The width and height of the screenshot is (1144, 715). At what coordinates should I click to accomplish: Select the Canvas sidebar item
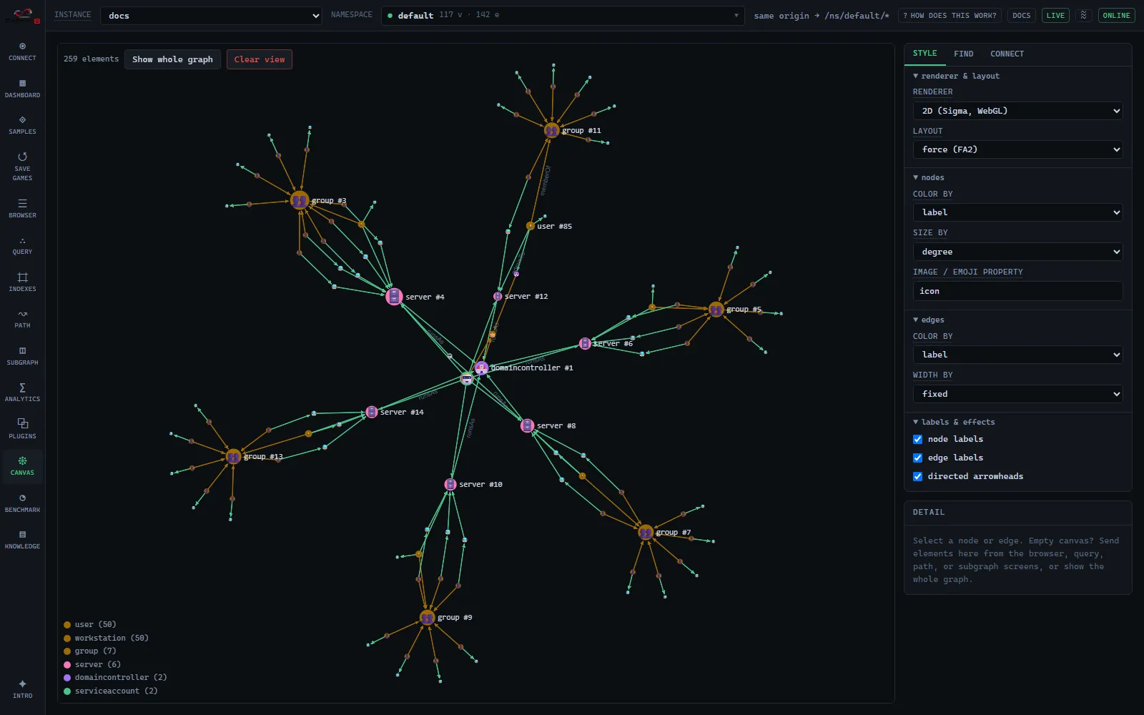tap(22, 466)
